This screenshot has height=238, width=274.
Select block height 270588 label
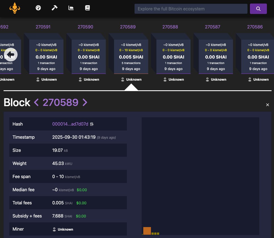coord(170,27)
